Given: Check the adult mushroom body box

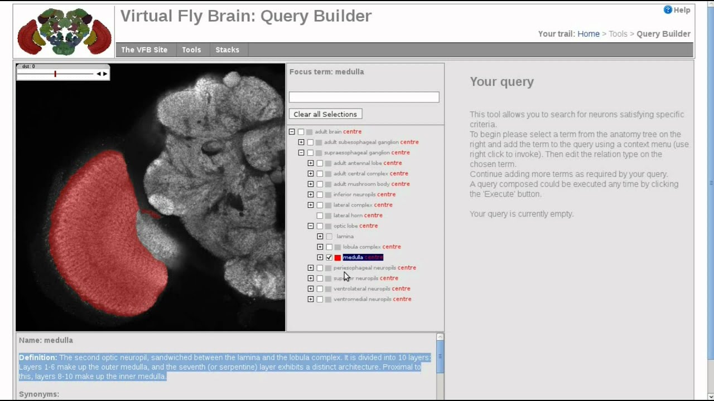Looking at the screenshot, I should click(x=320, y=184).
